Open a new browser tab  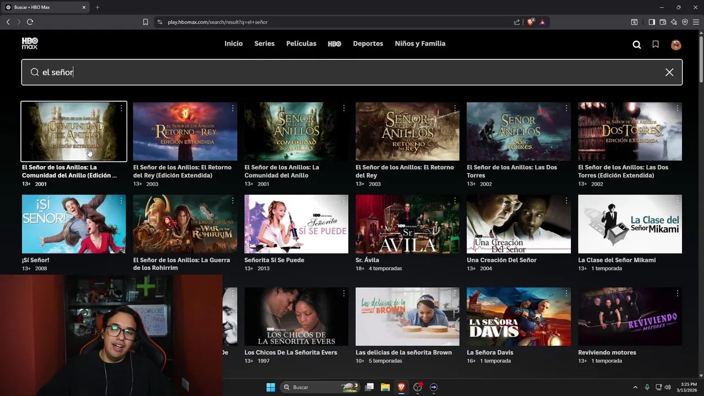tap(97, 7)
